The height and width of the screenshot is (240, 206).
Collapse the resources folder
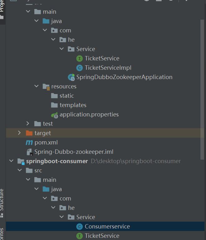pyautogui.click(x=37, y=87)
